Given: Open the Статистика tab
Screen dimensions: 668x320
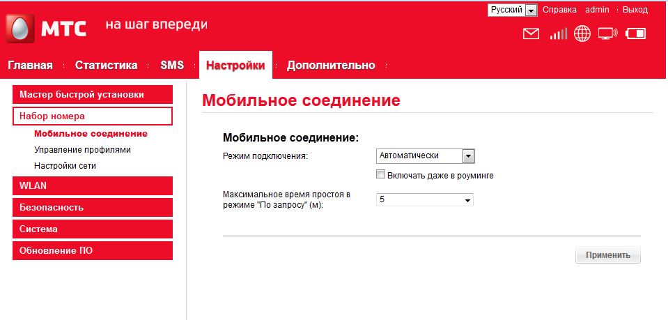Looking at the screenshot, I should [x=106, y=66].
